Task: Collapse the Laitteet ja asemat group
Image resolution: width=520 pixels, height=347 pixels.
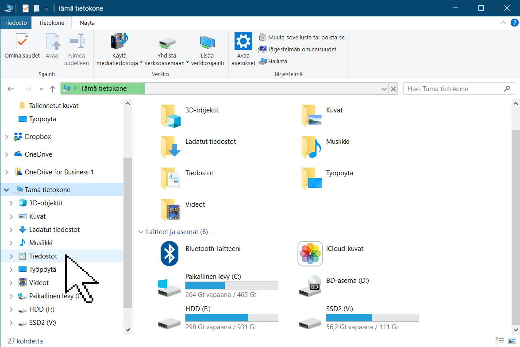Action: click(141, 232)
